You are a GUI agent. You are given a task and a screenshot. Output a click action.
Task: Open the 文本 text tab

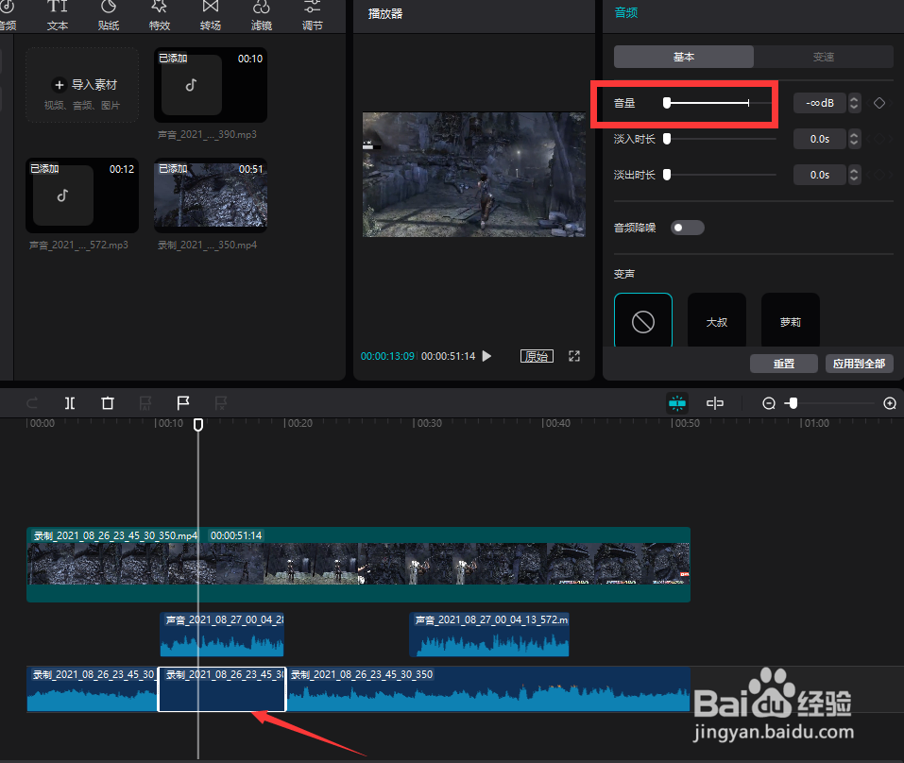pyautogui.click(x=57, y=15)
